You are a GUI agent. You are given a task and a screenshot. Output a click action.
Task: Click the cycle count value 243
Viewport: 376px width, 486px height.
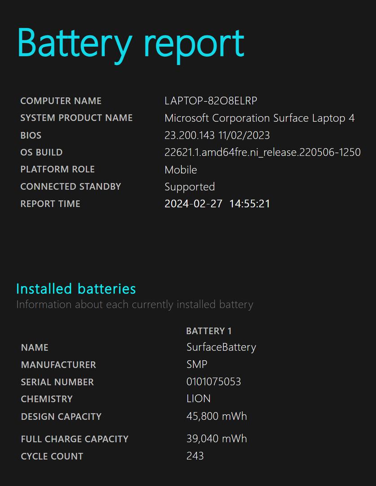pos(195,456)
